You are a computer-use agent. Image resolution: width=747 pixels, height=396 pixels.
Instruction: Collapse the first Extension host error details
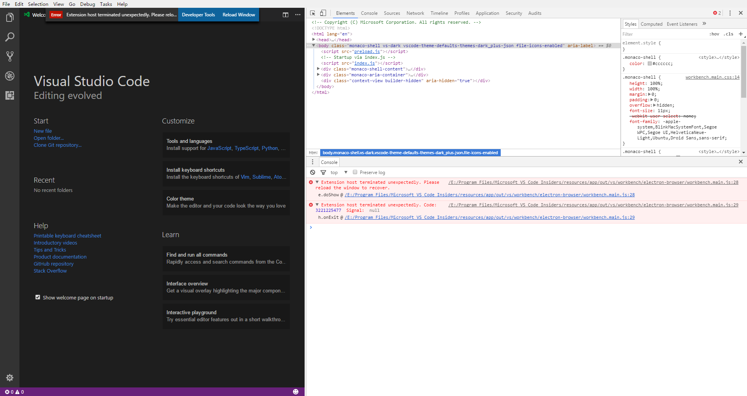point(317,182)
